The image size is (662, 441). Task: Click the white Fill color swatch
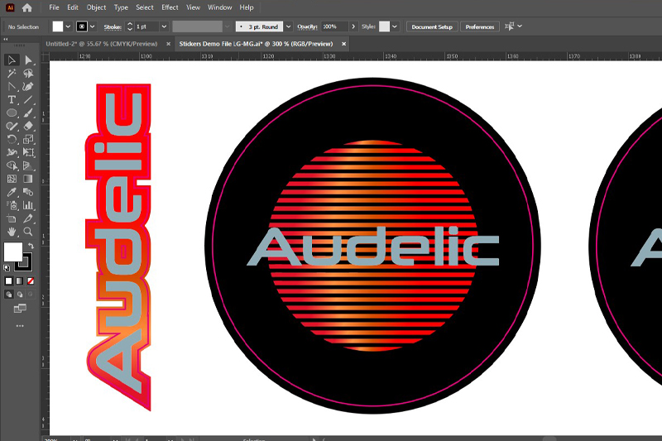13,252
